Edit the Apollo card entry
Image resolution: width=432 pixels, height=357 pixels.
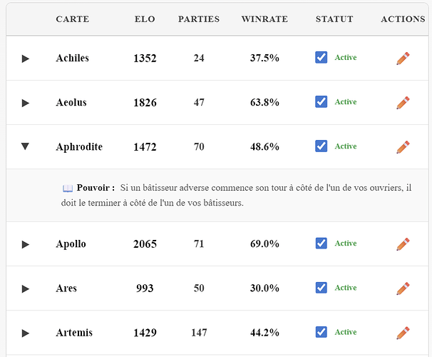[x=403, y=244]
